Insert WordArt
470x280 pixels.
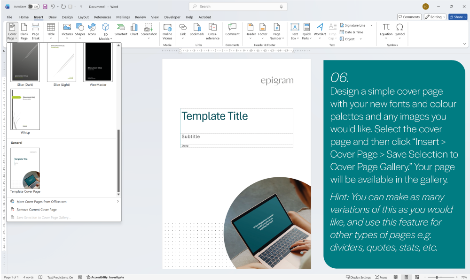coord(320,31)
